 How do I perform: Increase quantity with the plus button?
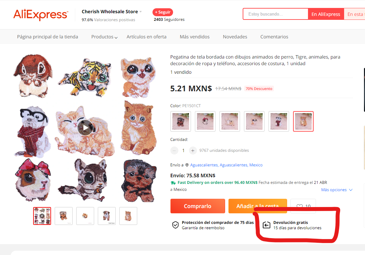[193, 150]
